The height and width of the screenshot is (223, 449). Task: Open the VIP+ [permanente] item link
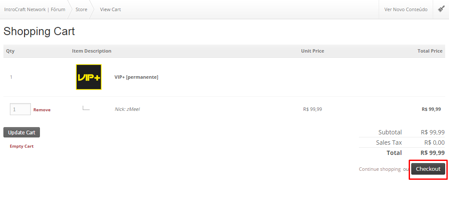click(x=136, y=77)
